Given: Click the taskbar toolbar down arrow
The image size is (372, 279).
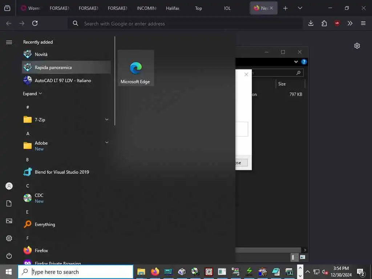Looking at the screenshot, I should point(300,276).
